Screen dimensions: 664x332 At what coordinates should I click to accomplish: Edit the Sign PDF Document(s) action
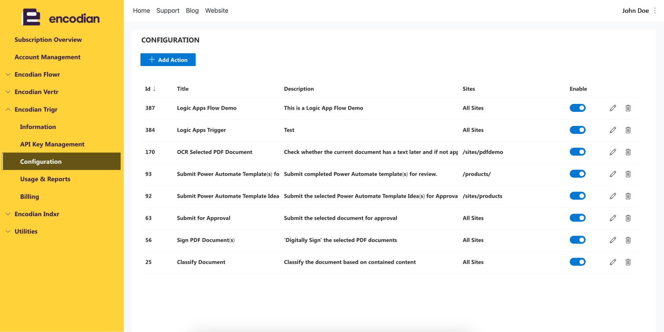613,240
